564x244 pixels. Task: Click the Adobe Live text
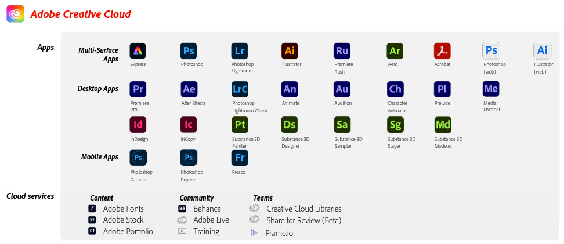(211, 220)
